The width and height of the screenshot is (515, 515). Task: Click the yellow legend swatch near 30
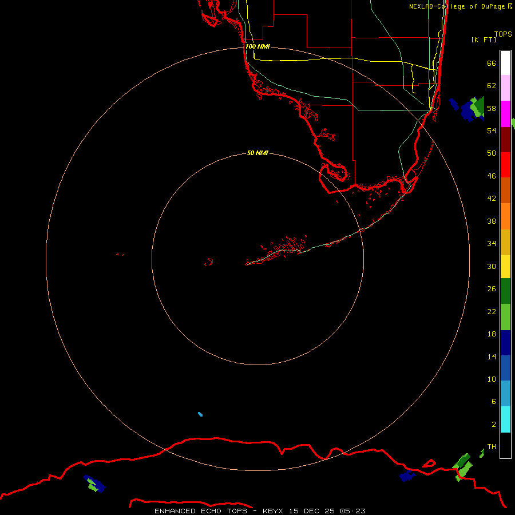(505, 267)
